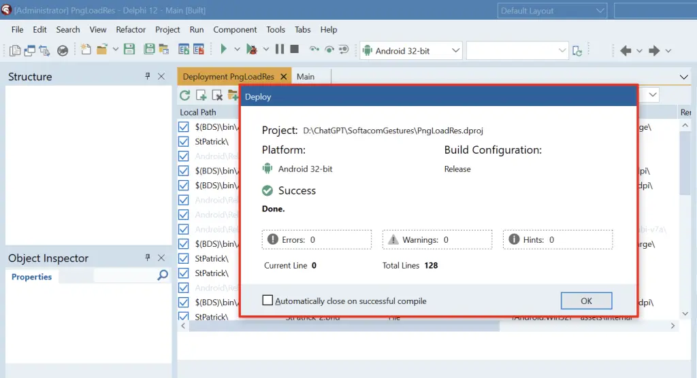
Task: Click the Object Inspector search magnifier
Action: point(163,275)
